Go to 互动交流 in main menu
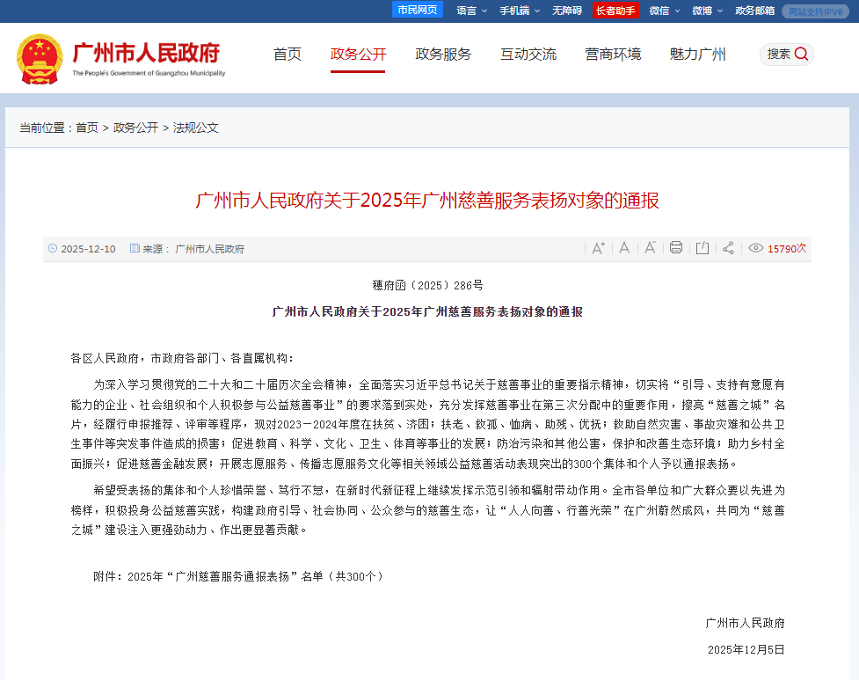 (x=528, y=55)
